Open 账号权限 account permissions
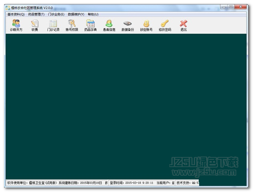The height and width of the screenshot is (192, 253). point(72,25)
